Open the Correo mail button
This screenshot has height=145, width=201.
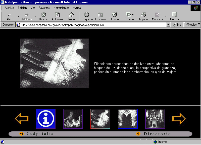pyautogui.click(x=130, y=16)
